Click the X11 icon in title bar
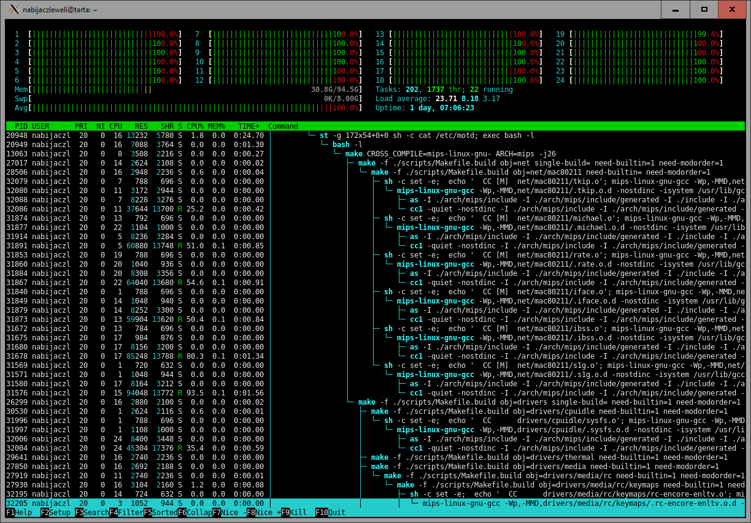This screenshot has height=523, width=751. pos(14,10)
